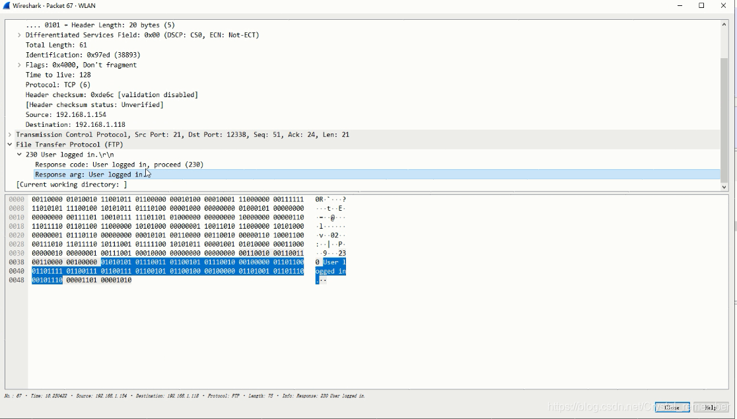Expand Transmission Control Protocol section

tap(10, 135)
